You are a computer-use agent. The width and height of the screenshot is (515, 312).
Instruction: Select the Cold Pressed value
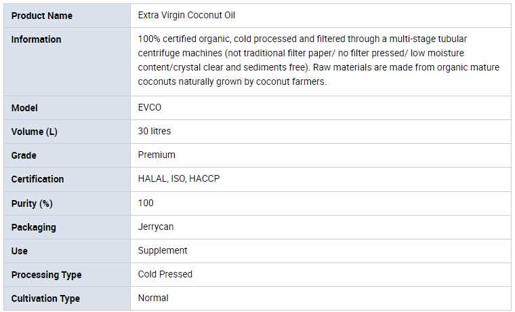[165, 275]
